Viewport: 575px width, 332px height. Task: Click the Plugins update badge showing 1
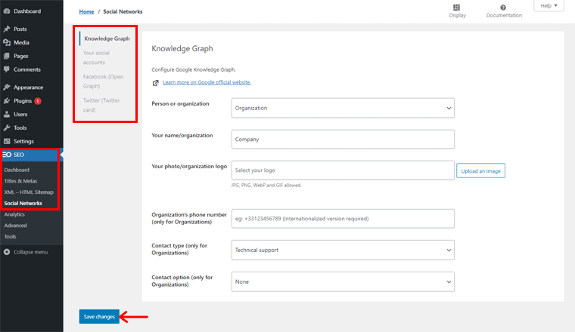coord(38,101)
